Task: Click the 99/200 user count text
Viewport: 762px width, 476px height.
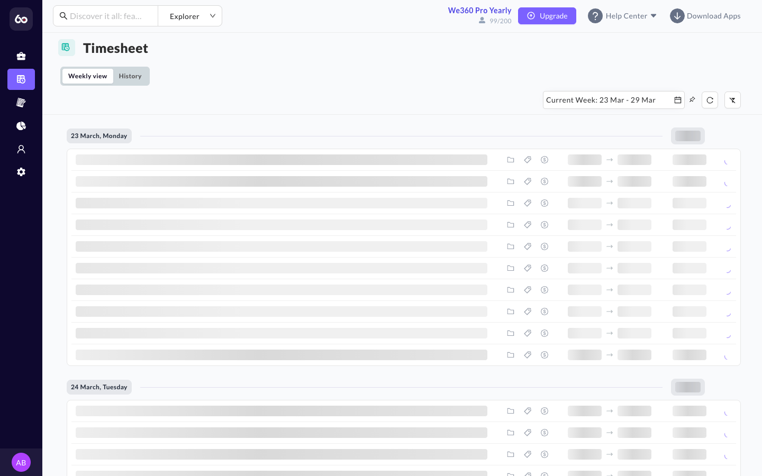Action: [501, 21]
